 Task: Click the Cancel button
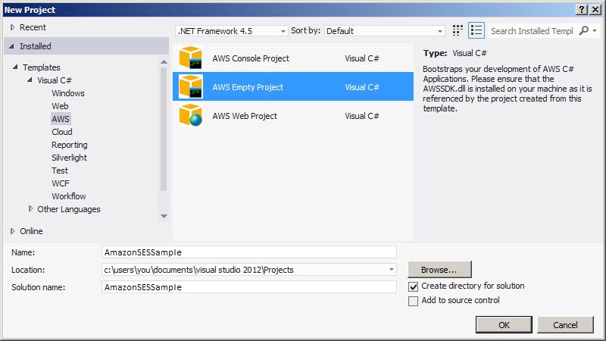click(565, 325)
